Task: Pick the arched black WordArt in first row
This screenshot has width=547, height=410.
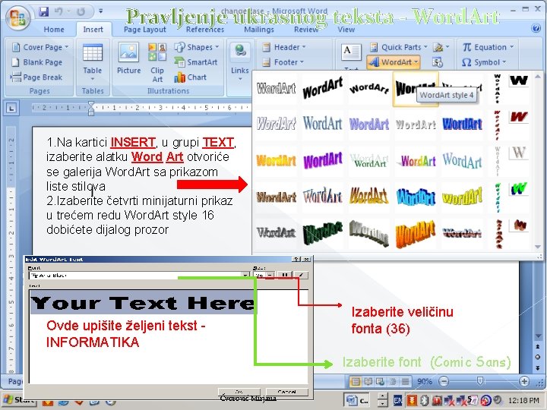Action: [369, 89]
